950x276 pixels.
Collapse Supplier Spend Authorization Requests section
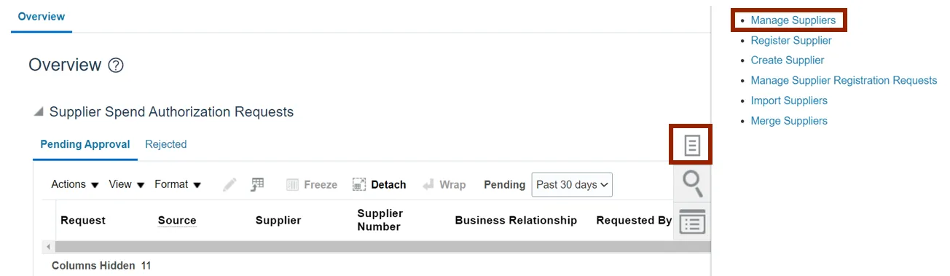pyautogui.click(x=38, y=112)
